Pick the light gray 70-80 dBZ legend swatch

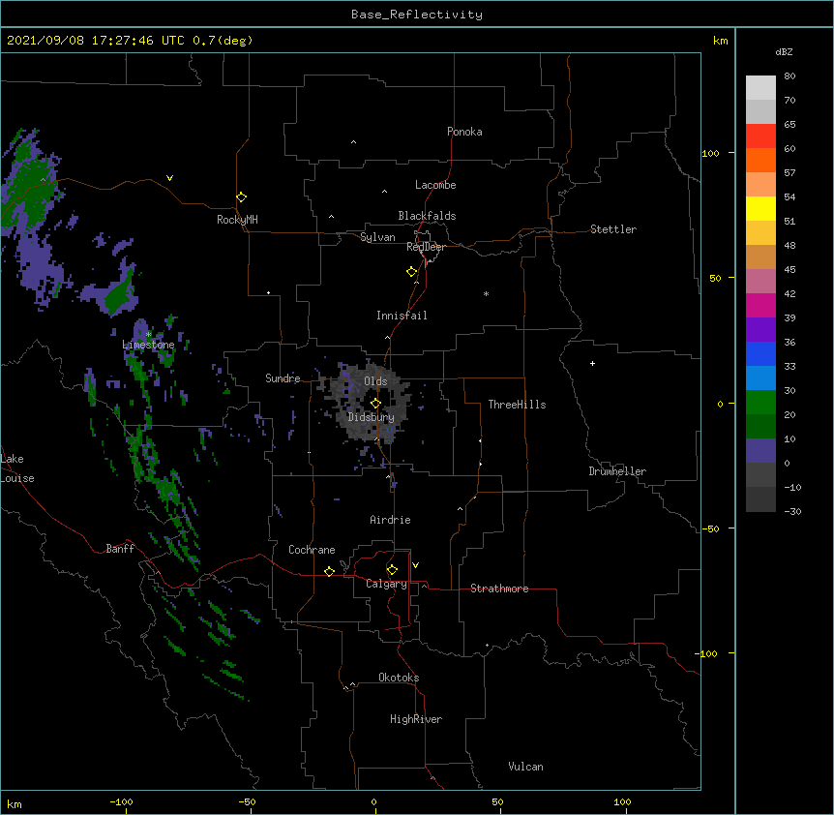pos(760,88)
